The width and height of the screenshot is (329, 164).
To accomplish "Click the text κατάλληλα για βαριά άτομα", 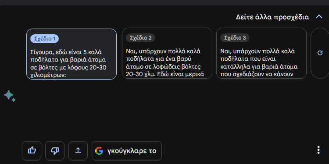I will (259, 67).
